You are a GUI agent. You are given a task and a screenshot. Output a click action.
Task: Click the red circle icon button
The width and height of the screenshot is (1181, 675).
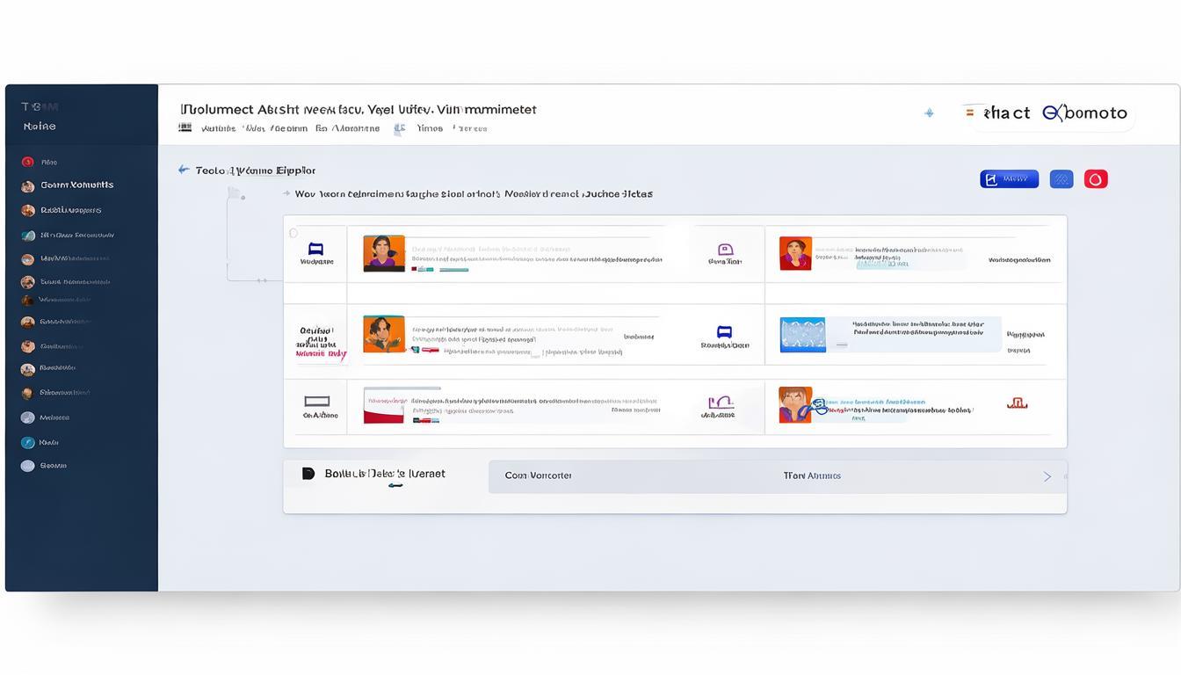tap(1095, 179)
